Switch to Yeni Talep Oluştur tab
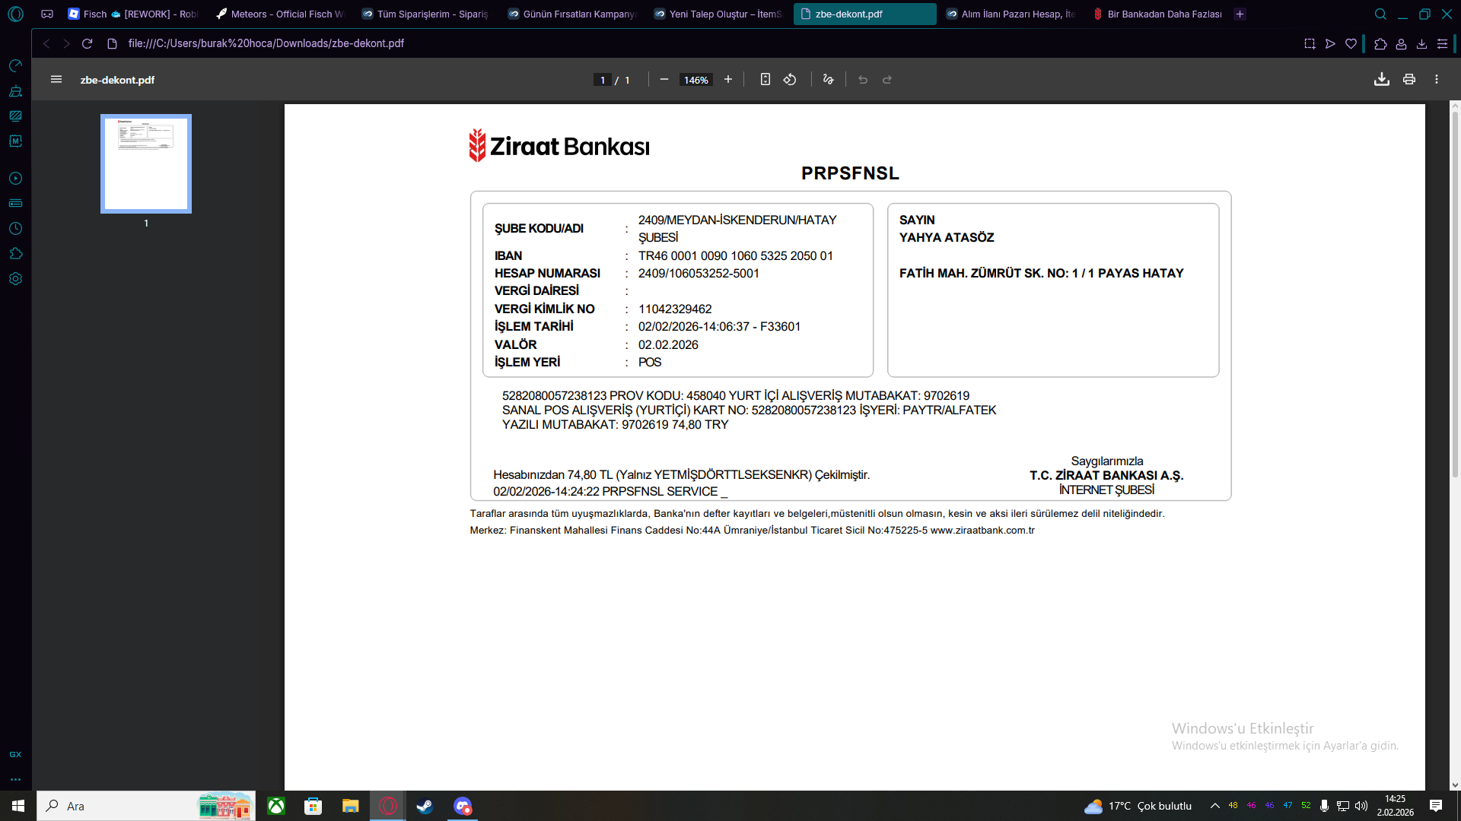The image size is (1461, 821). coord(718,14)
